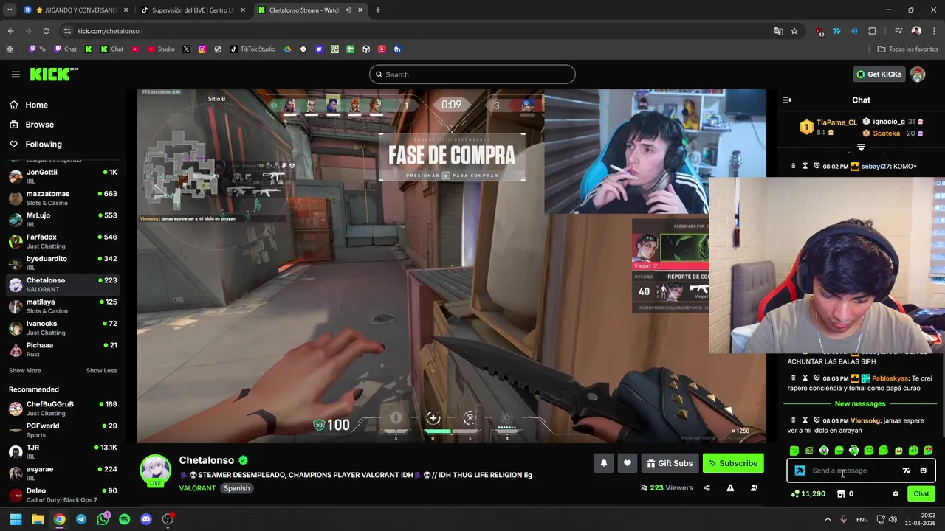Screen dimensions: 945x531
Task: Mute the Chetalonso Stream tab audio icon
Action: coord(348,10)
